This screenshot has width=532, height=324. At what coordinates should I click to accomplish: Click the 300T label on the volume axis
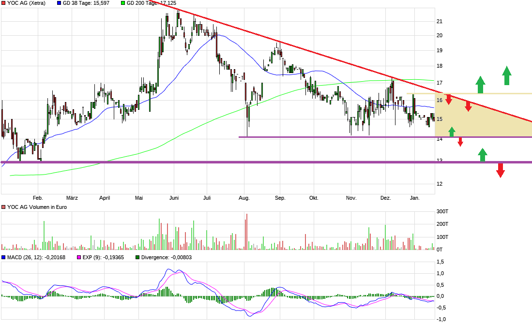click(x=441, y=212)
